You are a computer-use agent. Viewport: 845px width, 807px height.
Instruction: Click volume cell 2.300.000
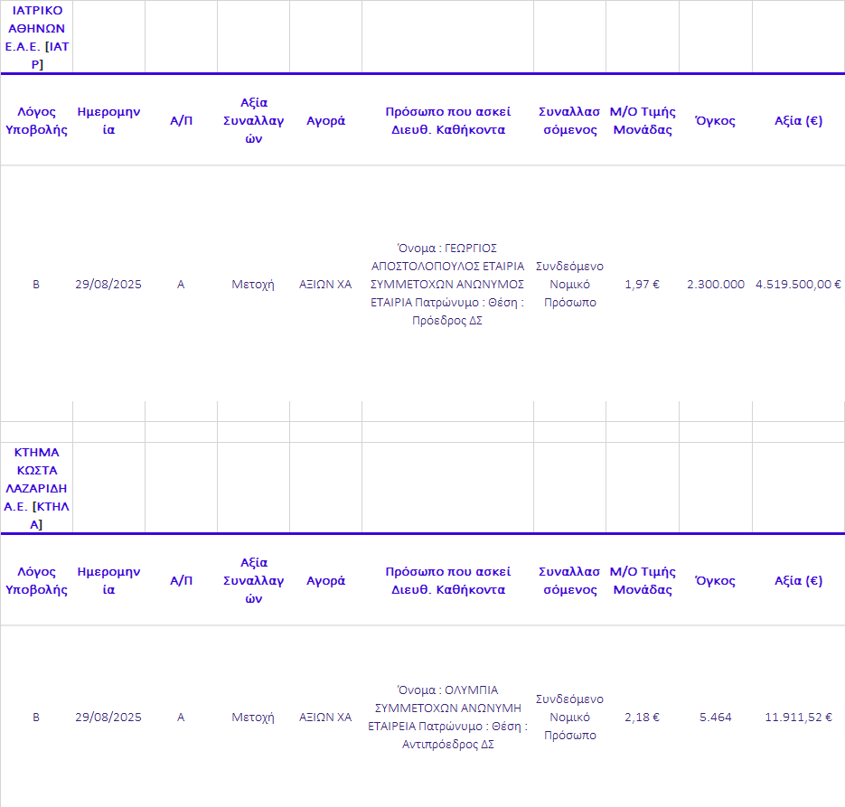pos(716,285)
